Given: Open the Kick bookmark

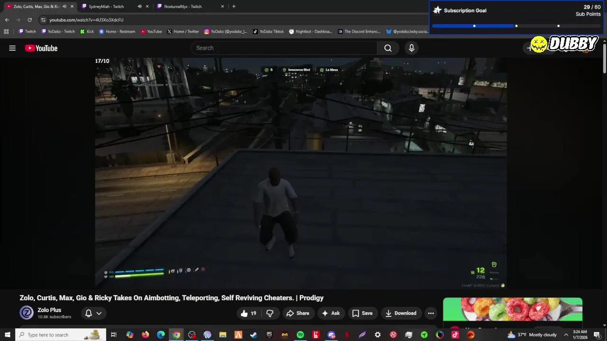Looking at the screenshot, I should point(87,31).
